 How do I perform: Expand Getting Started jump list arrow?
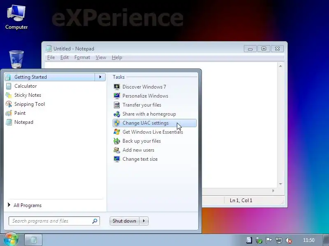click(100, 77)
